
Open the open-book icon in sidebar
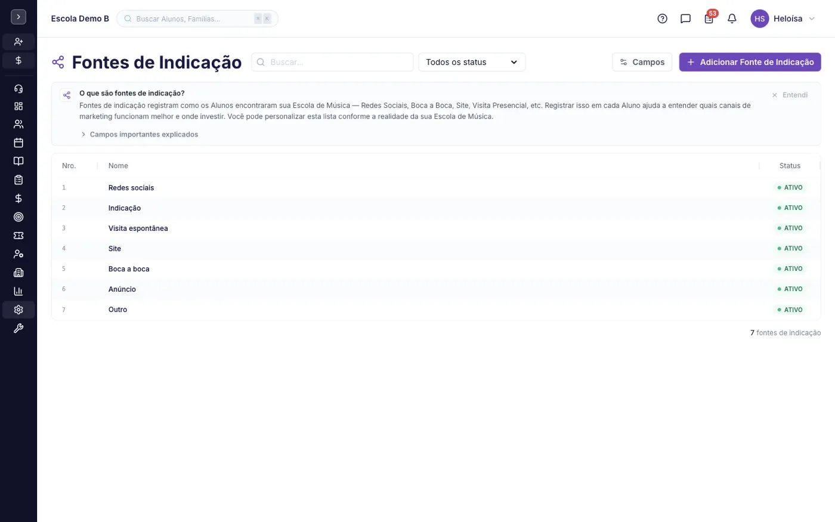pyautogui.click(x=18, y=161)
